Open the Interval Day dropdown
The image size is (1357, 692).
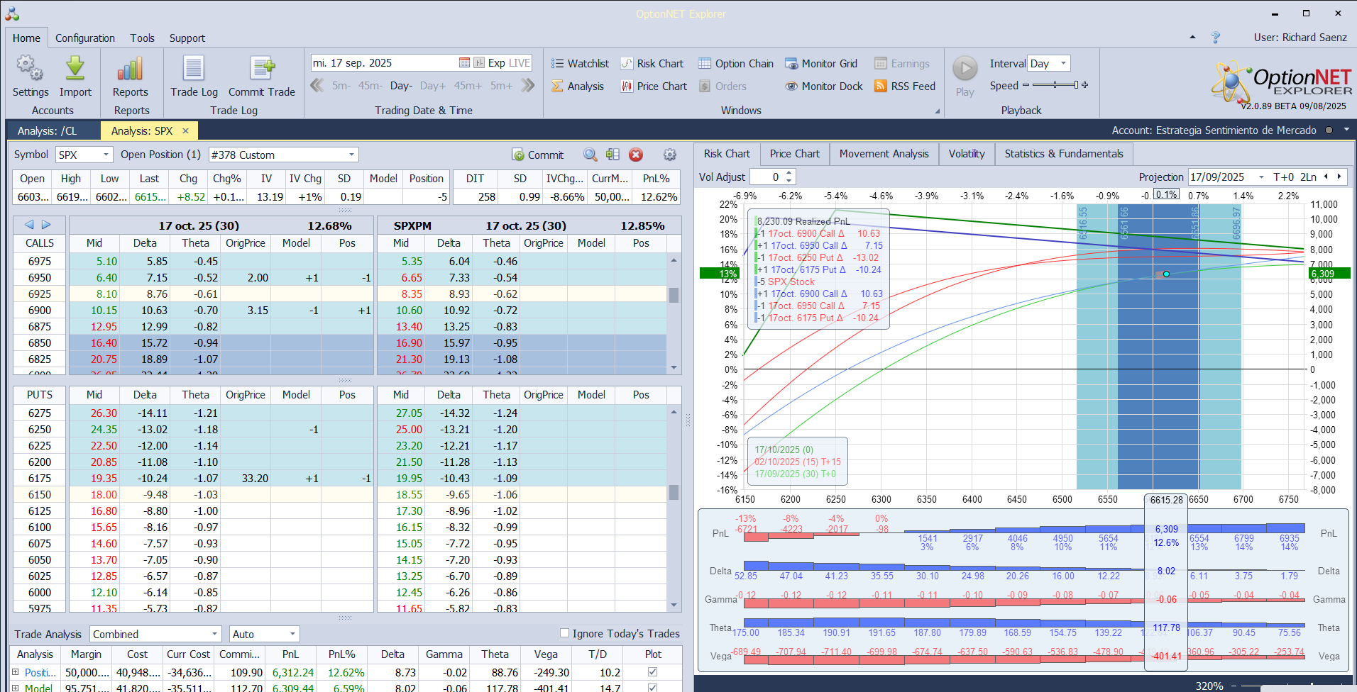click(x=1063, y=63)
